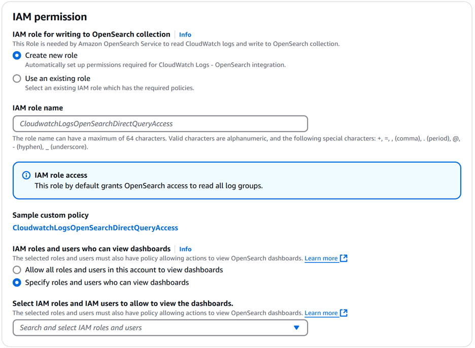Click the "IAM permission" section heading

[x=49, y=17]
